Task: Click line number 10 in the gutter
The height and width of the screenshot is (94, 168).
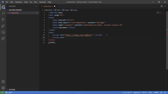Action: (44, 35)
